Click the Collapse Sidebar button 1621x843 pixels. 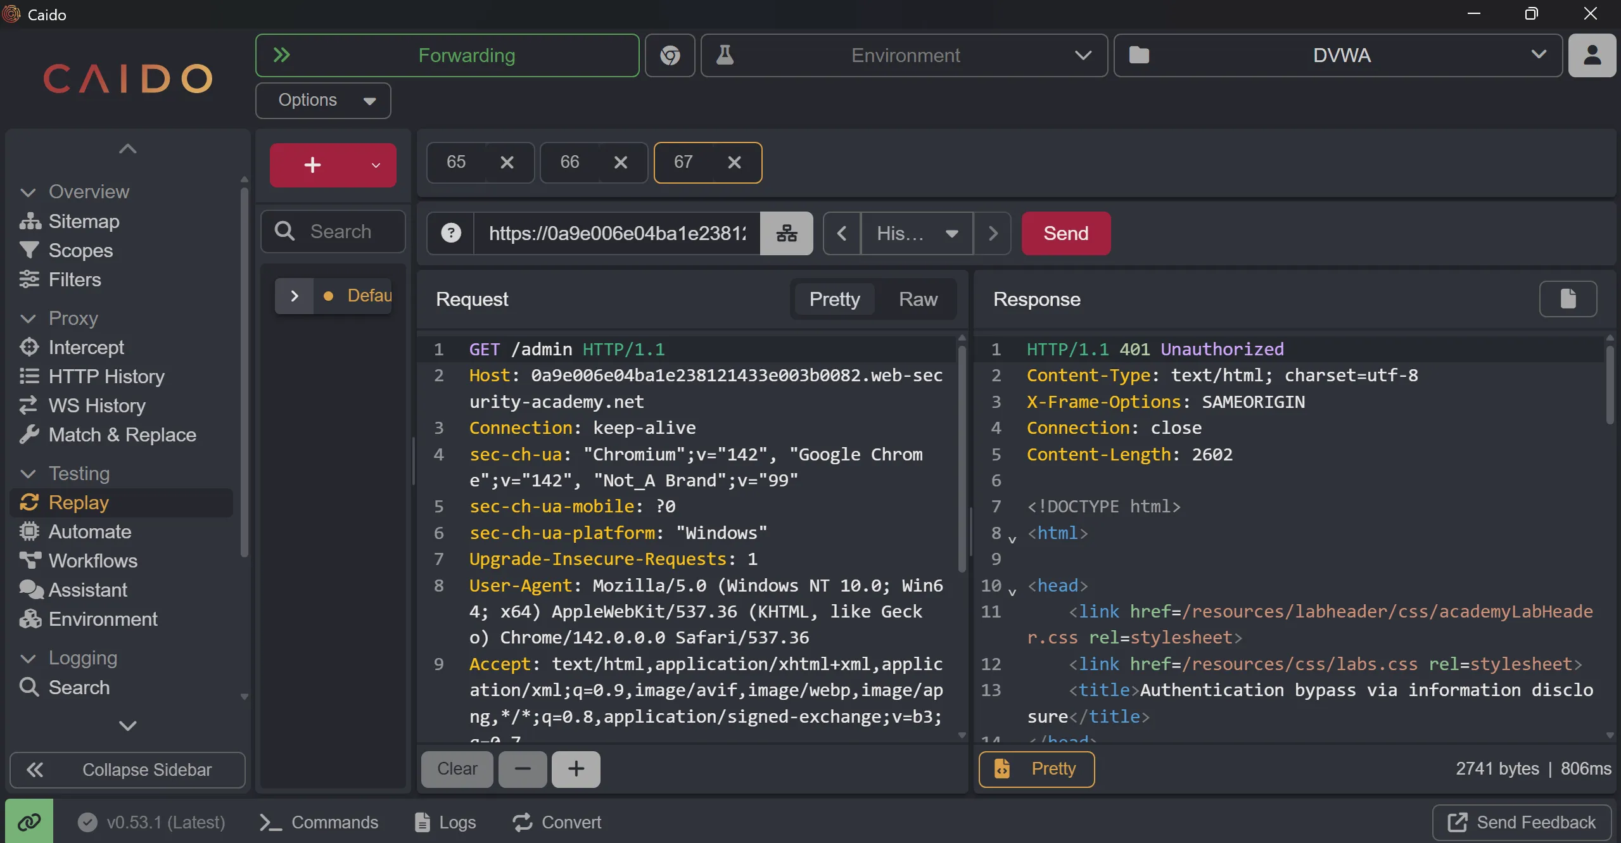127,770
